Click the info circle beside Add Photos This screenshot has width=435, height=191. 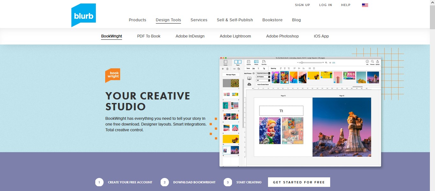[x=253, y=73]
